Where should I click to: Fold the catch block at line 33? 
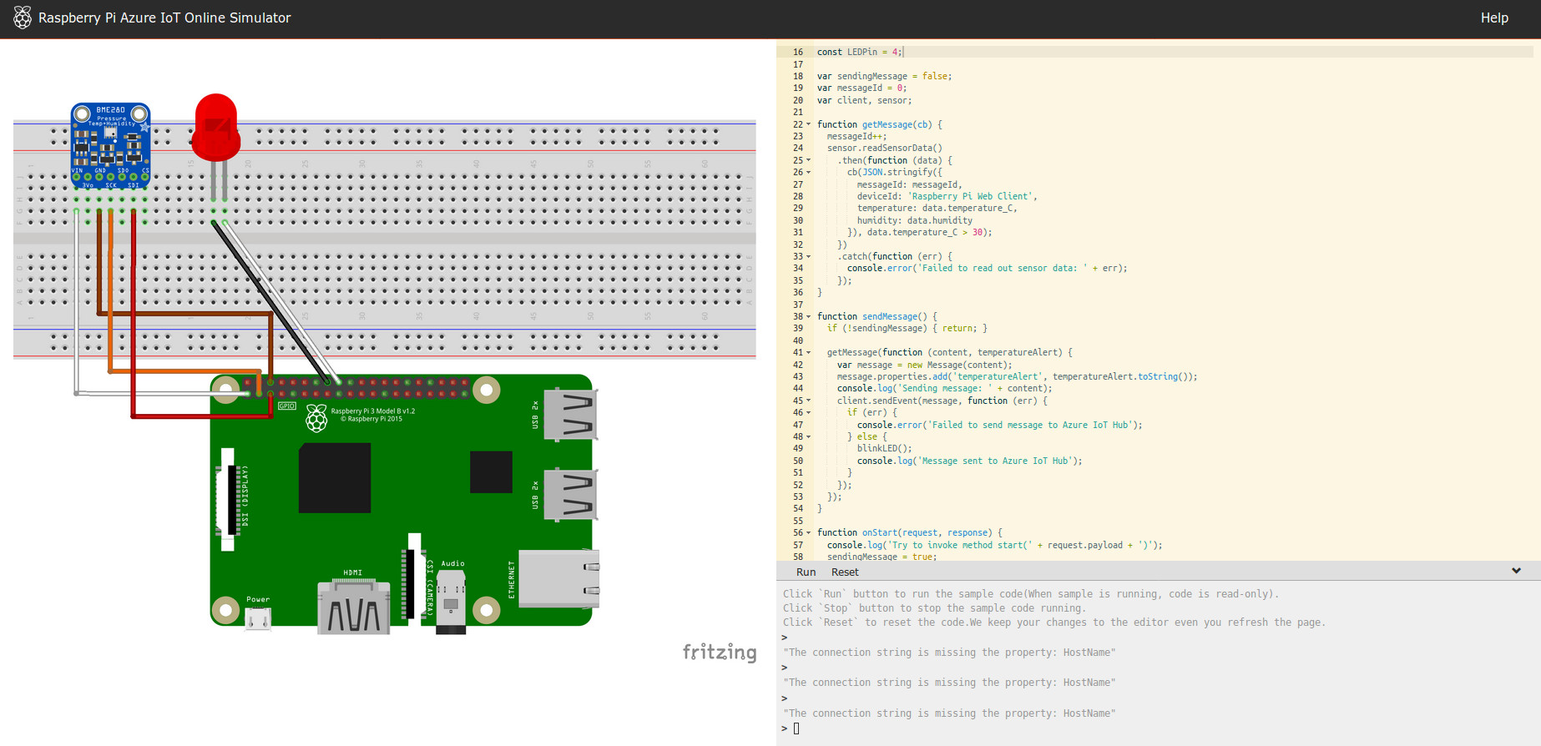point(808,256)
